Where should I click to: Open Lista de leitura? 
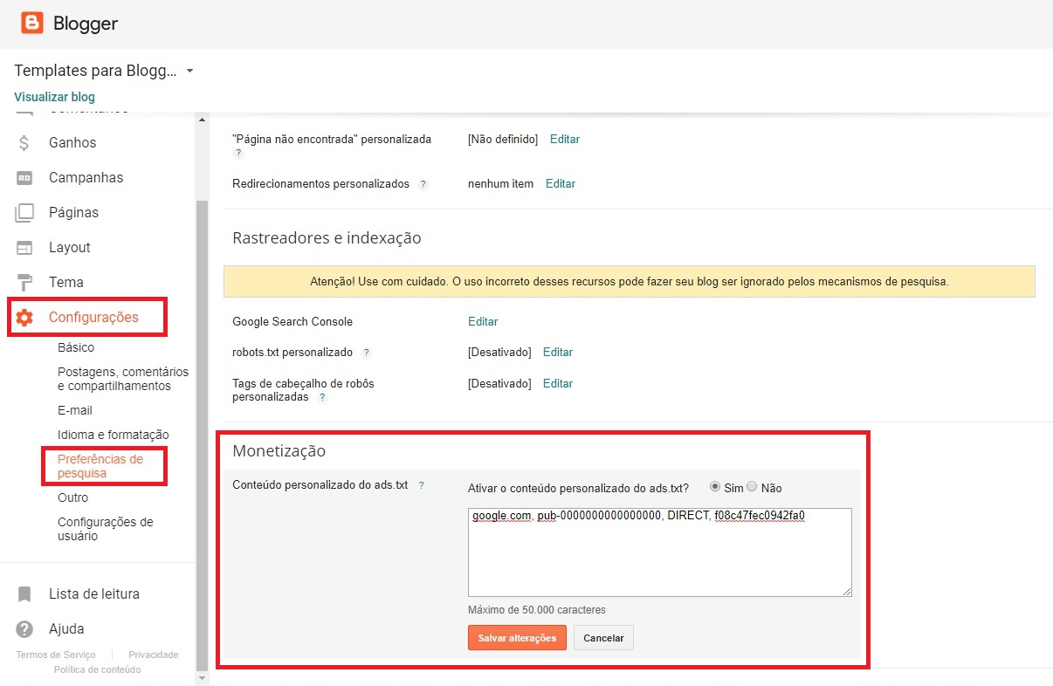tap(94, 593)
